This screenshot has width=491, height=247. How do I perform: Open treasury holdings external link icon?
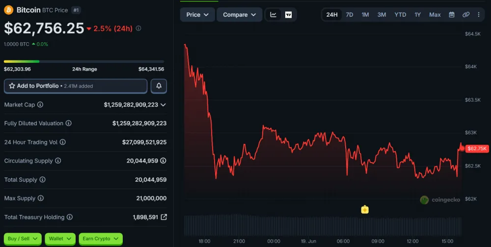click(x=164, y=217)
